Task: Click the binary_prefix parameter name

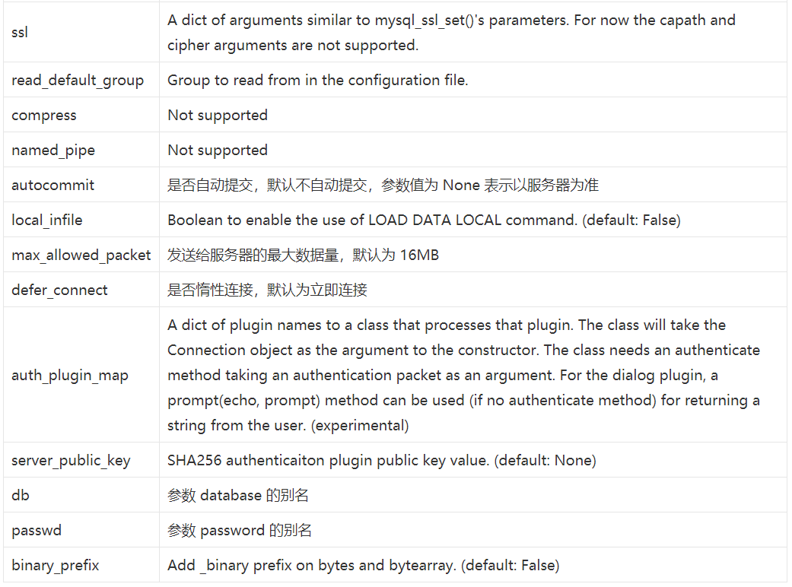Action: click(55, 566)
